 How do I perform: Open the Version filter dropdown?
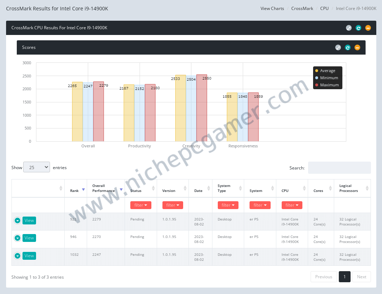(173, 205)
